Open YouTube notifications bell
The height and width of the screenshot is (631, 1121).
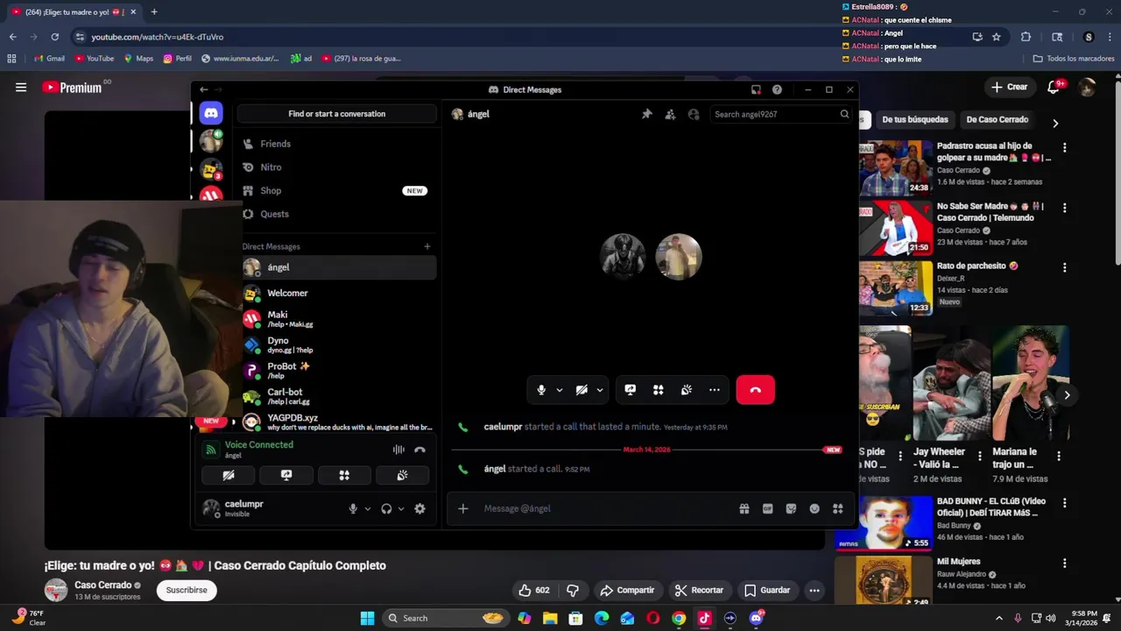[1054, 87]
